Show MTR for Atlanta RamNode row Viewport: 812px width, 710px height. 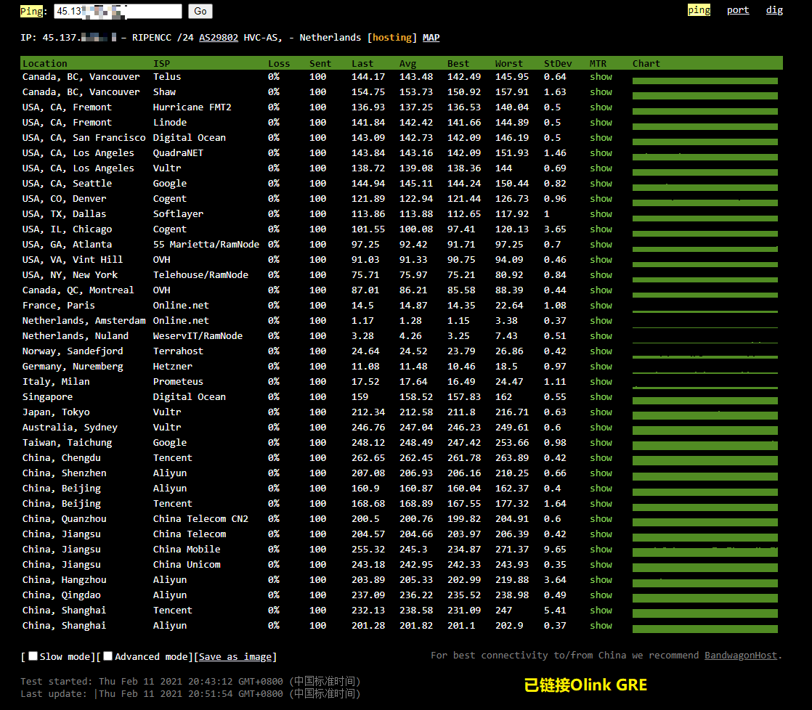(x=601, y=244)
